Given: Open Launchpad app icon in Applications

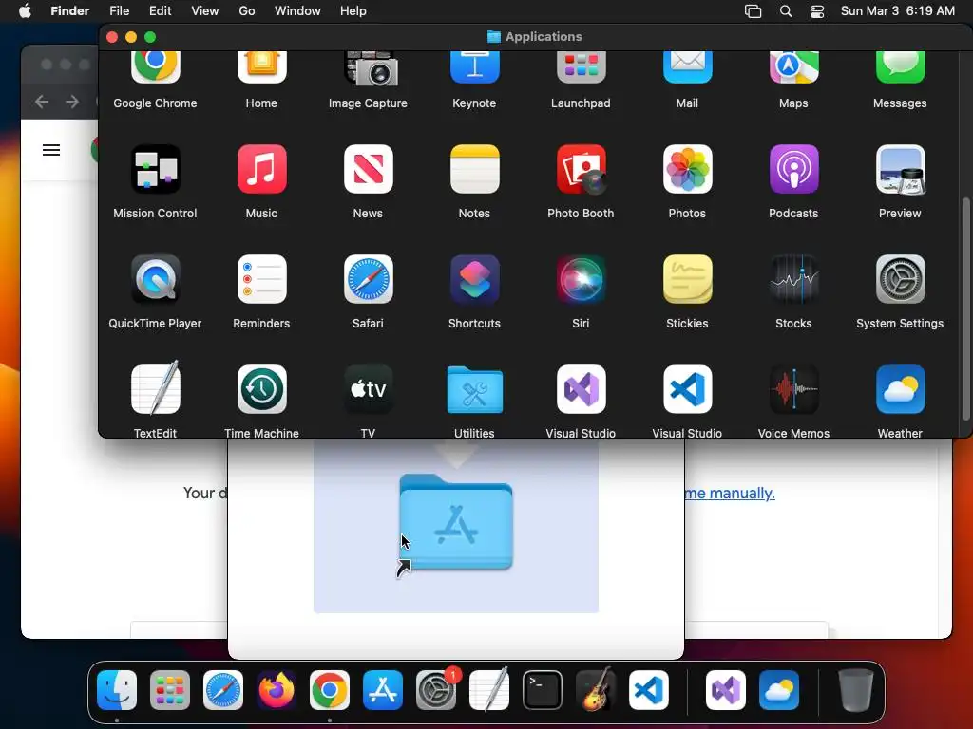Looking at the screenshot, I should click(x=581, y=68).
